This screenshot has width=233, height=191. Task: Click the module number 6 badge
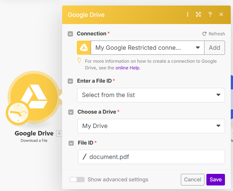point(59,134)
